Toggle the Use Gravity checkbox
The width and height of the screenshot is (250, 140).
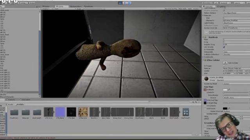[224, 47]
